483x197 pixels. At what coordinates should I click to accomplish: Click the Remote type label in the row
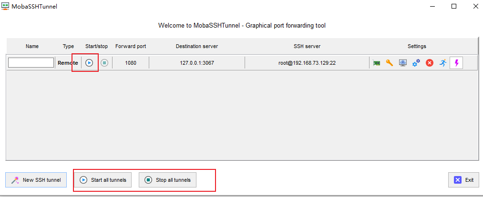tap(68, 63)
